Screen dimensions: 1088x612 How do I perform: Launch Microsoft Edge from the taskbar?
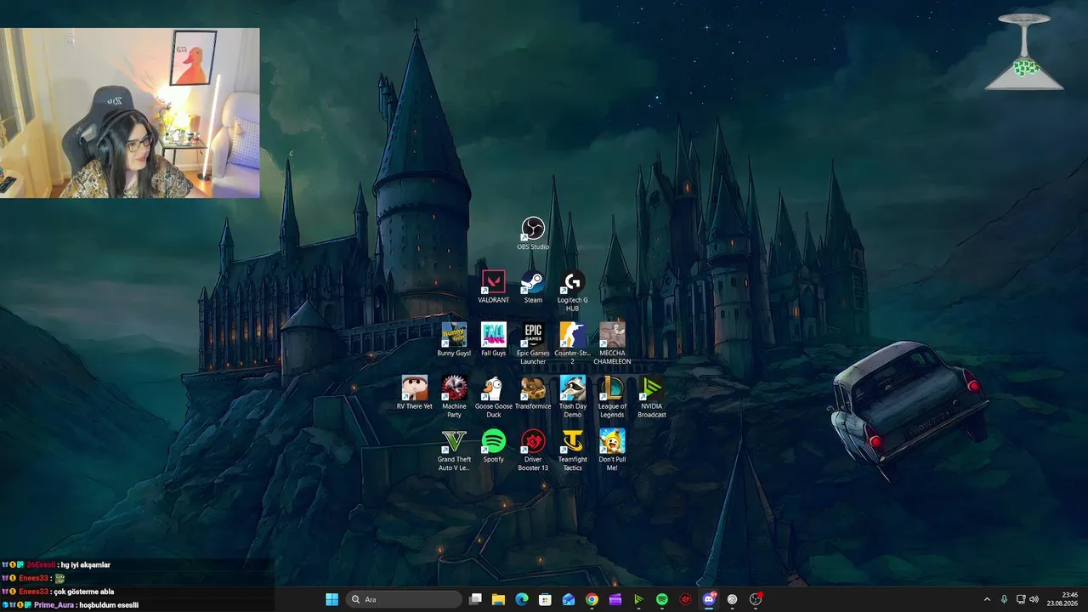(522, 599)
